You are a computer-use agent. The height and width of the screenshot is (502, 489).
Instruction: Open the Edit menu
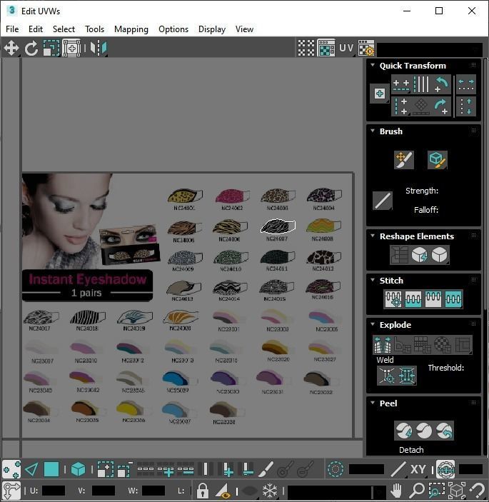pos(36,29)
